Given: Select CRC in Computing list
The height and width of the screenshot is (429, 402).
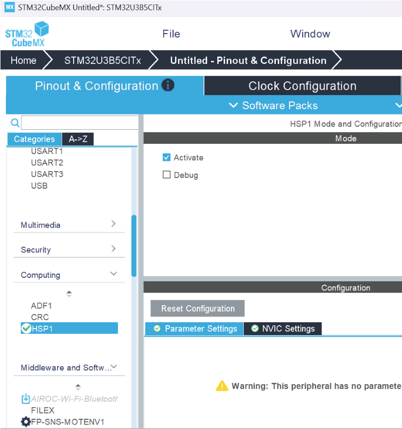Looking at the screenshot, I should pyautogui.click(x=40, y=317).
